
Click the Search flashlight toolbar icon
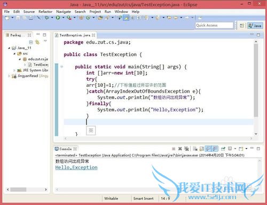(x=107, y=18)
